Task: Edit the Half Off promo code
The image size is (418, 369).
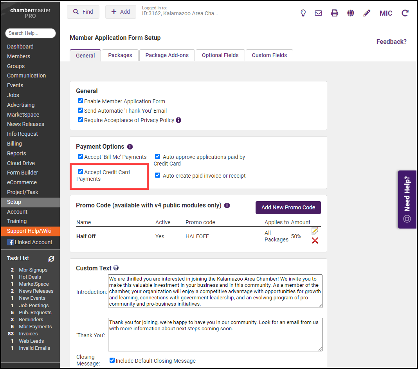Action: pyautogui.click(x=315, y=231)
